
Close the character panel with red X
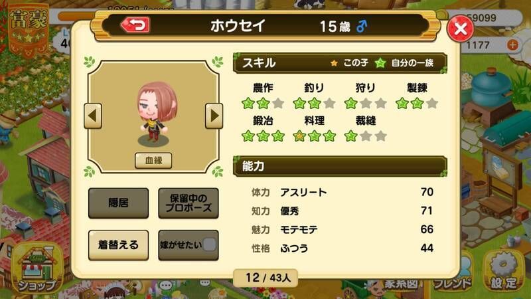(x=460, y=29)
